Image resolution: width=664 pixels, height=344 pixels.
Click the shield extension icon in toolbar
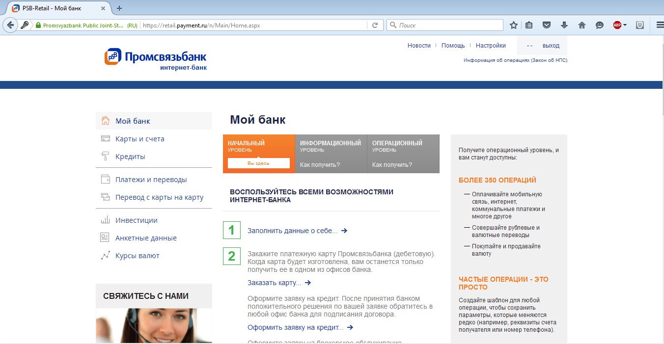pyautogui.click(x=640, y=25)
